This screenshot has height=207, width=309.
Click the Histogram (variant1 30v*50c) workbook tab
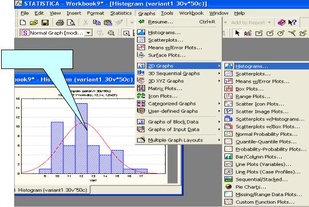52,190
